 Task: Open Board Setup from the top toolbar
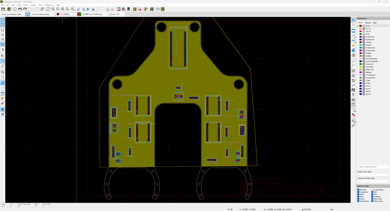pos(9,9)
